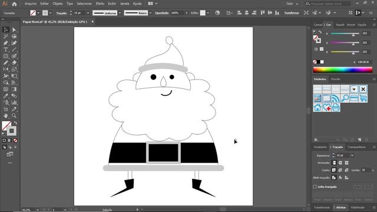
Task: Open Edit Toolbar three-dots button
Action: point(10,163)
